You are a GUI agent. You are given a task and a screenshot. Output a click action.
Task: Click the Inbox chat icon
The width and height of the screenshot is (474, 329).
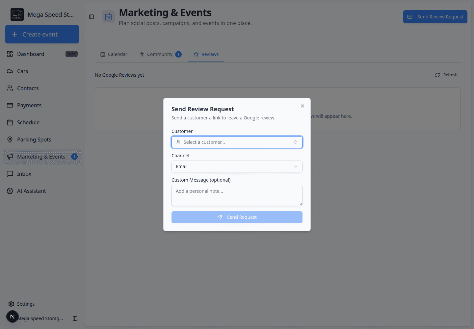(10, 174)
